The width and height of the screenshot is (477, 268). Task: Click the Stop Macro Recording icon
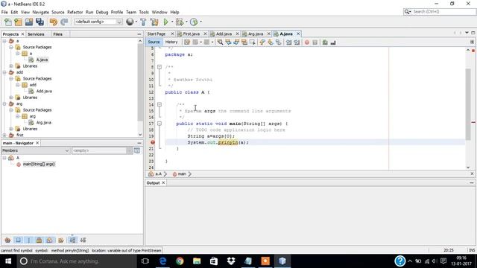click(x=315, y=42)
